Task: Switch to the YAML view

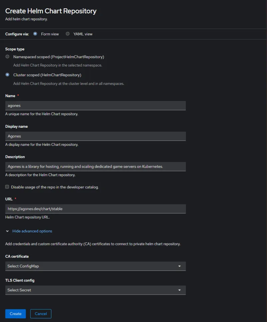Action: (x=67, y=34)
